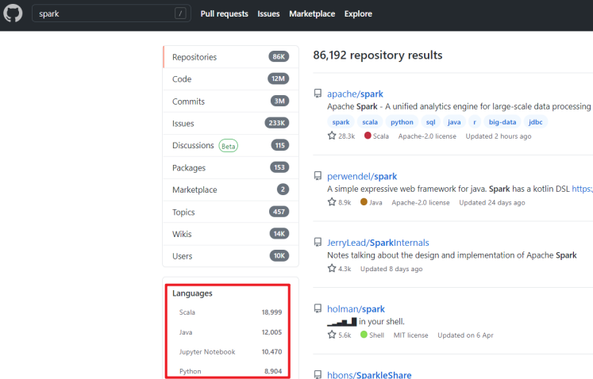Open the https link in perwendel description
The height and width of the screenshot is (379, 593).
pyautogui.click(x=582, y=189)
